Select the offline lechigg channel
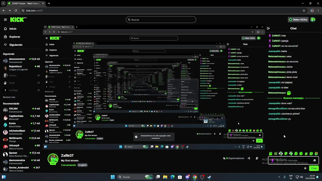 tap(21, 90)
